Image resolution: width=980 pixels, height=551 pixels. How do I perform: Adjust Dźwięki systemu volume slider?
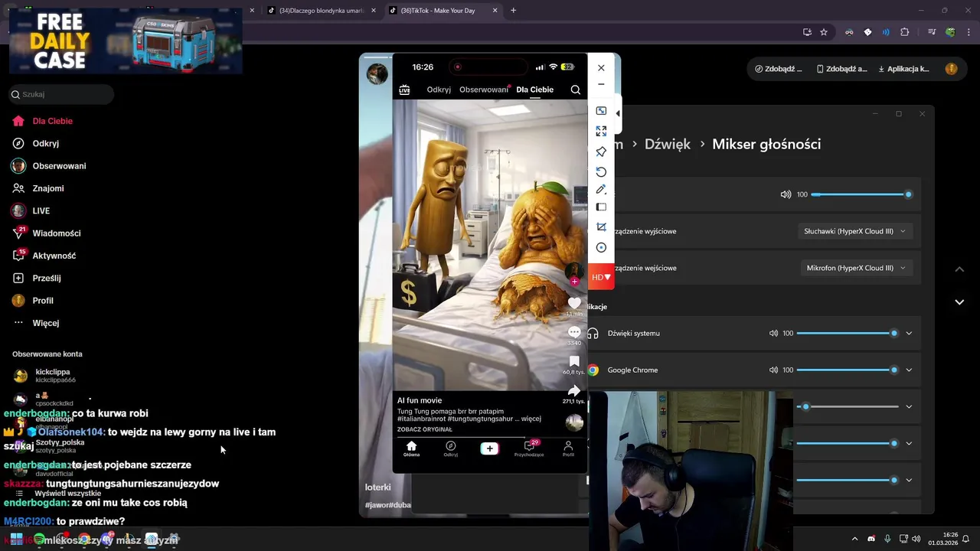click(847, 334)
